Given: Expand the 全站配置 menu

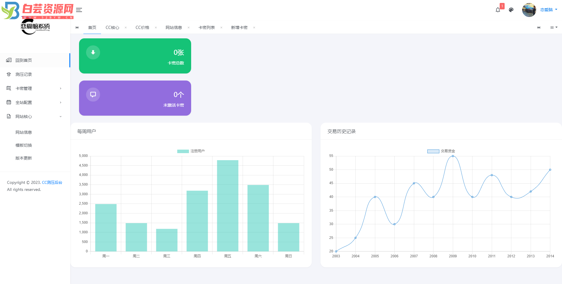Looking at the screenshot, I should tap(35, 102).
